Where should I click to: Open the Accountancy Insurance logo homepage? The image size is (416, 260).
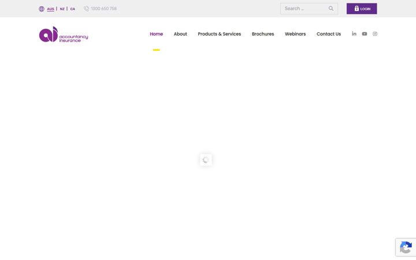(64, 34)
